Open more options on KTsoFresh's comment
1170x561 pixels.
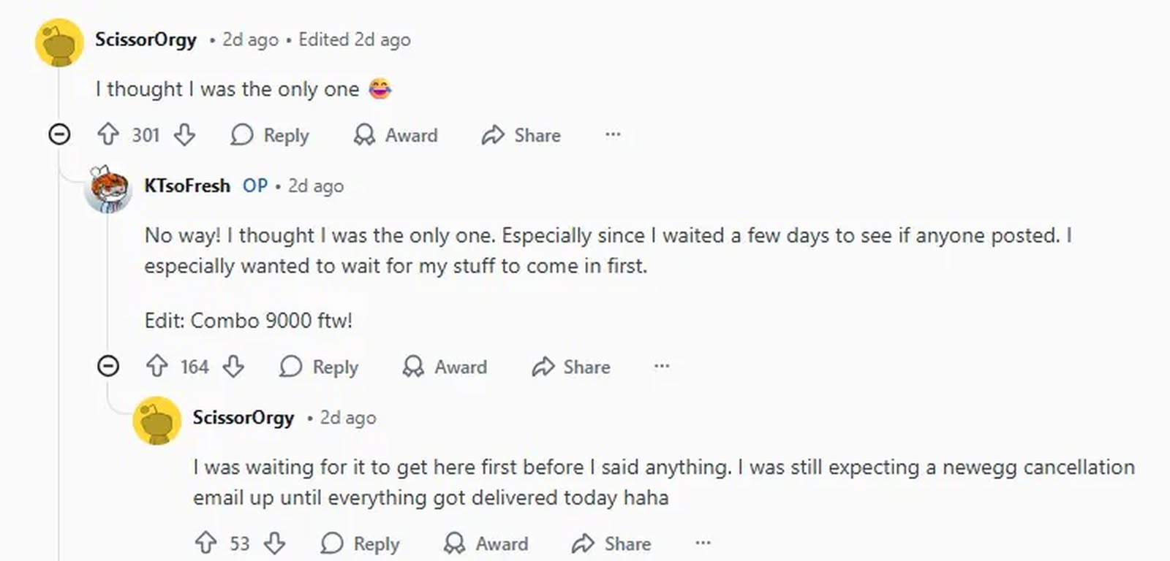662,366
